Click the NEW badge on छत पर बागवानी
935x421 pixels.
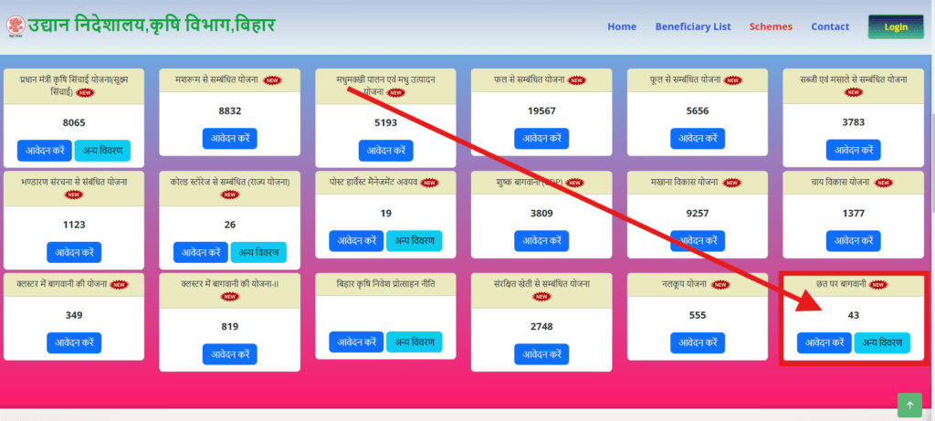point(878,284)
